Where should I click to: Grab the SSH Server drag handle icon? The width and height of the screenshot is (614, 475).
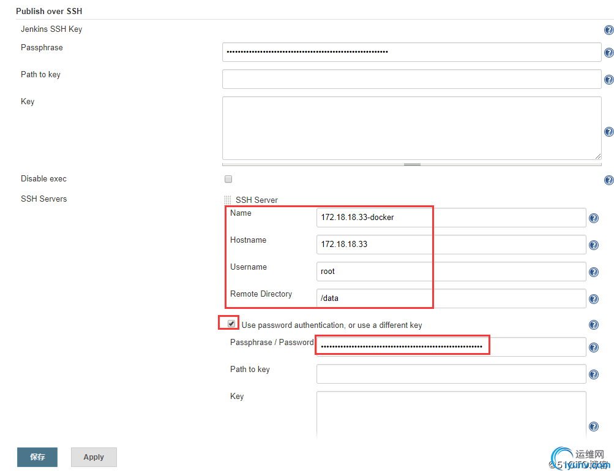(x=228, y=200)
